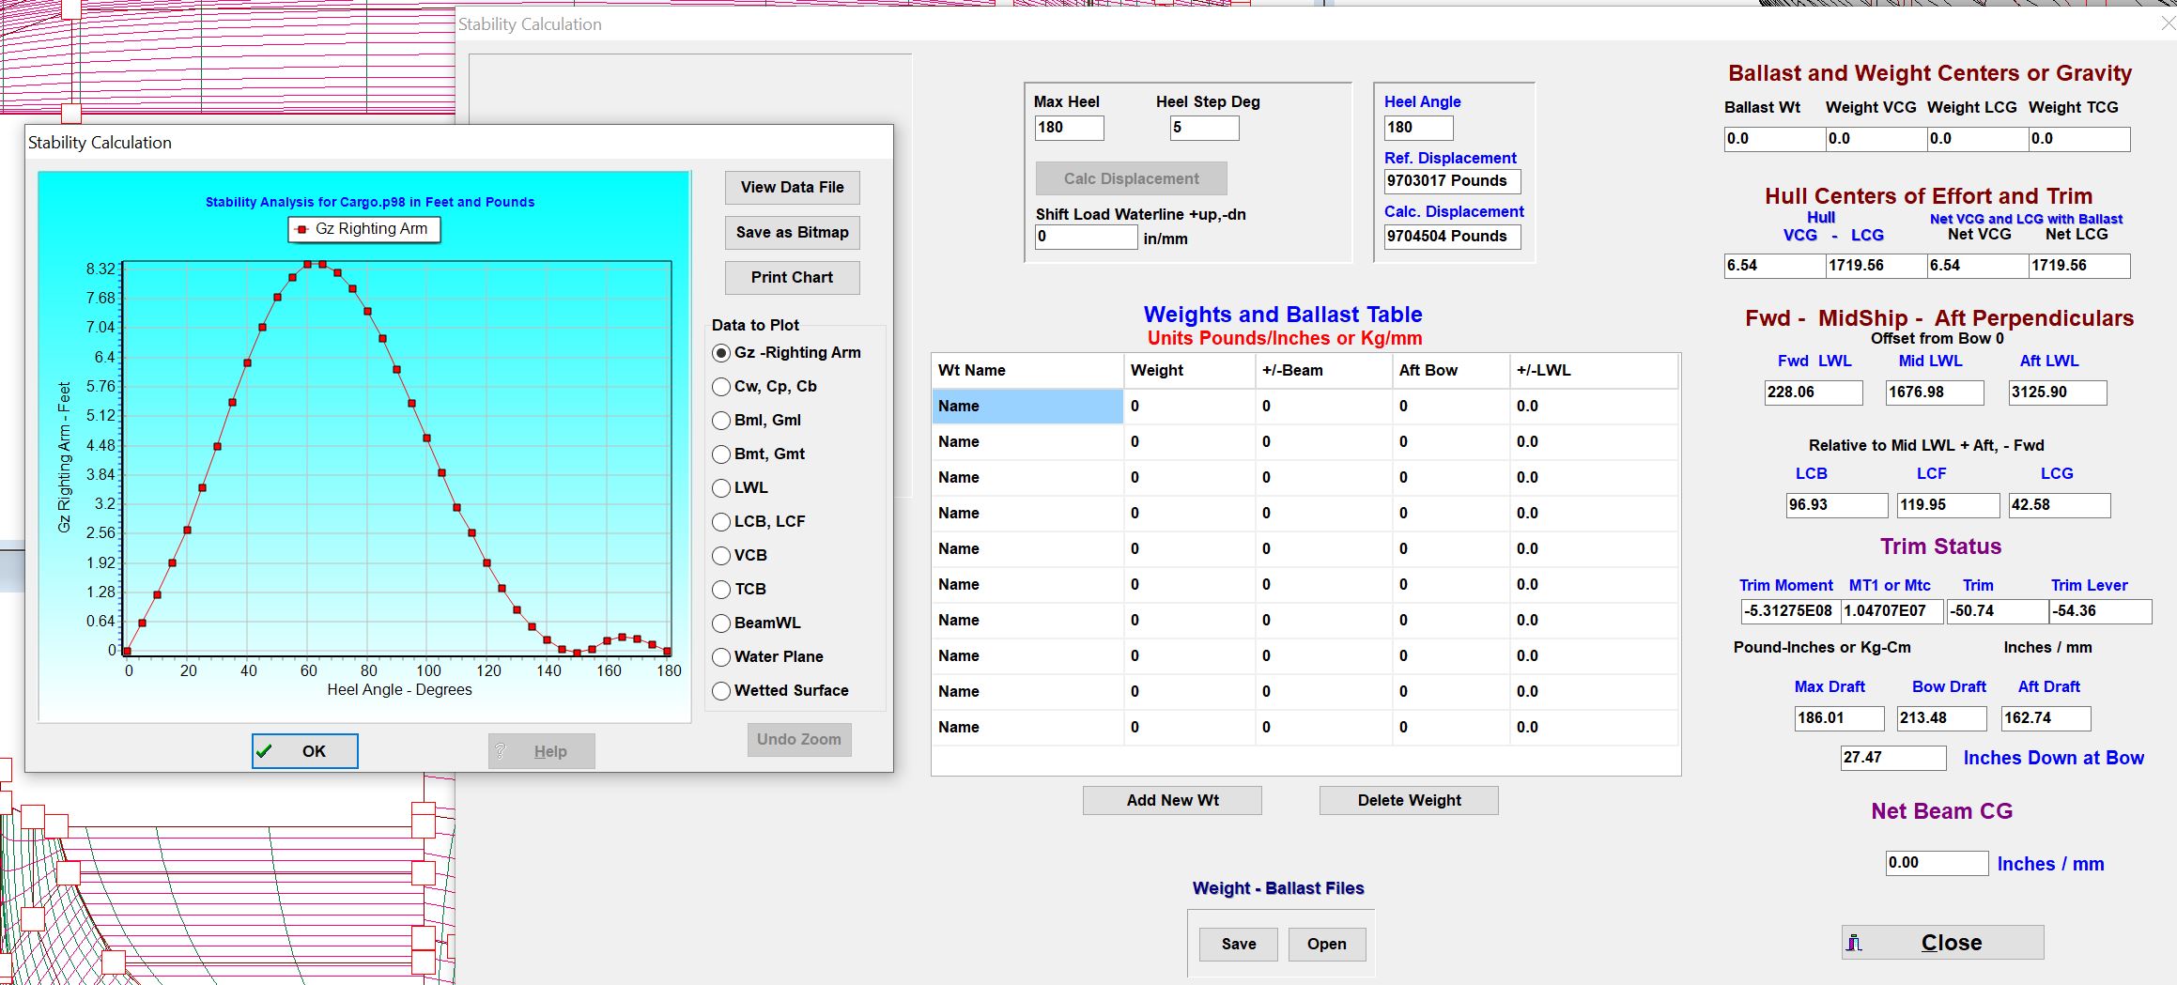
Task: Click the Aft LWL field 3125.90
Action: click(x=2058, y=392)
